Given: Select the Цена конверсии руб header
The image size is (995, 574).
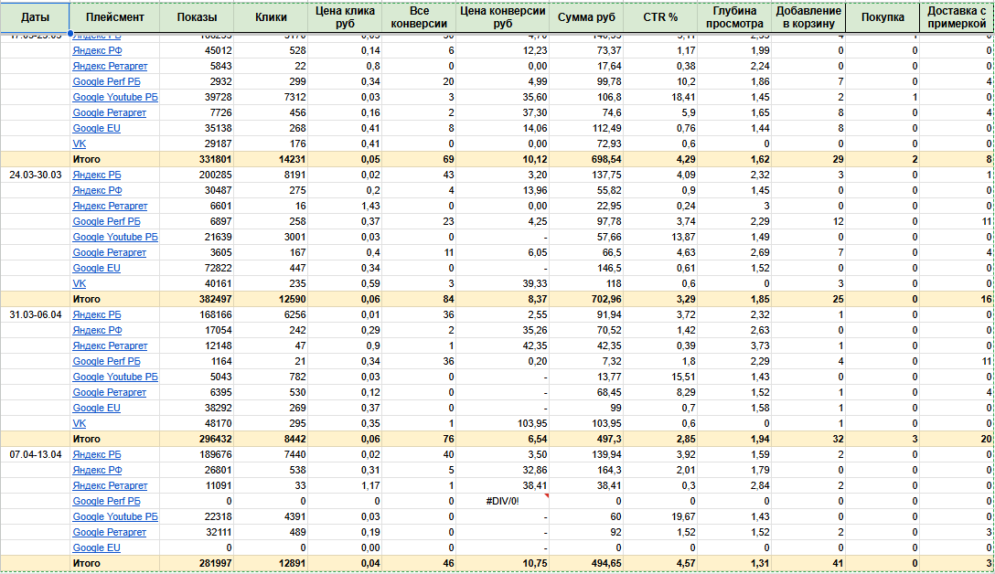Looking at the screenshot, I should coord(503,17).
